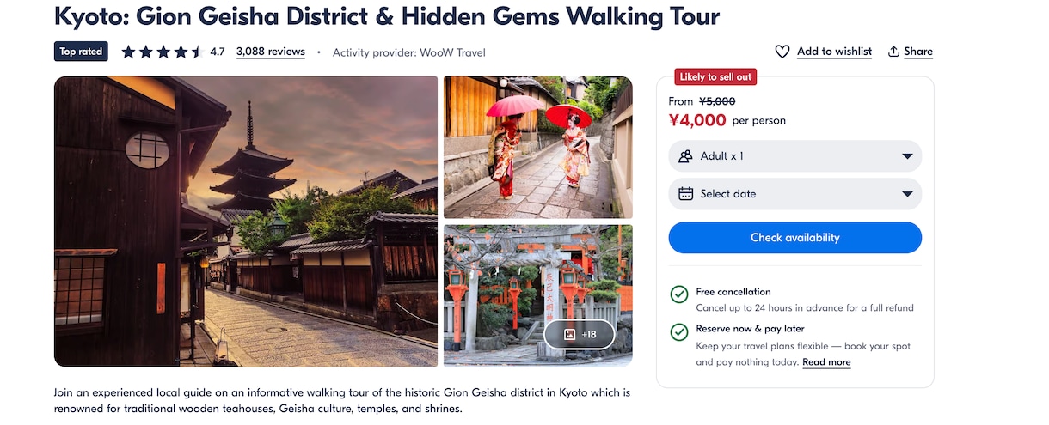Open the geisha with umbrellas photo
Screen dimensions: 1049x425
click(x=538, y=148)
